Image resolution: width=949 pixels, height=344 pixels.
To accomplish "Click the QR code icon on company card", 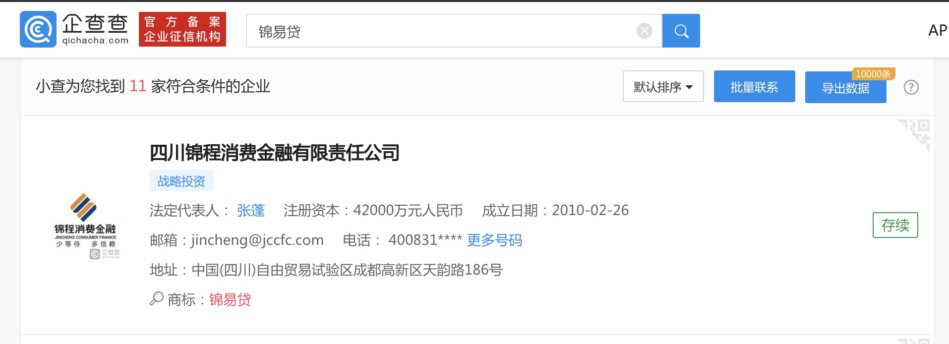I will (914, 135).
